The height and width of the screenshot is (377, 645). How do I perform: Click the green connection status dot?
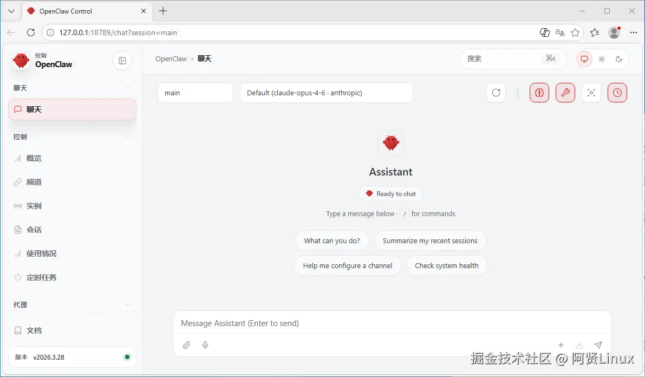[127, 357]
